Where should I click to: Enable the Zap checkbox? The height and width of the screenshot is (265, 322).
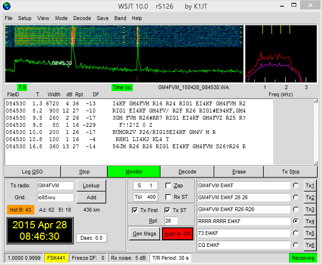(168, 186)
